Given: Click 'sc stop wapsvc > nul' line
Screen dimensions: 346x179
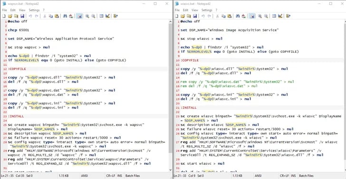Looking at the screenshot, I should [x=29, y=47].
